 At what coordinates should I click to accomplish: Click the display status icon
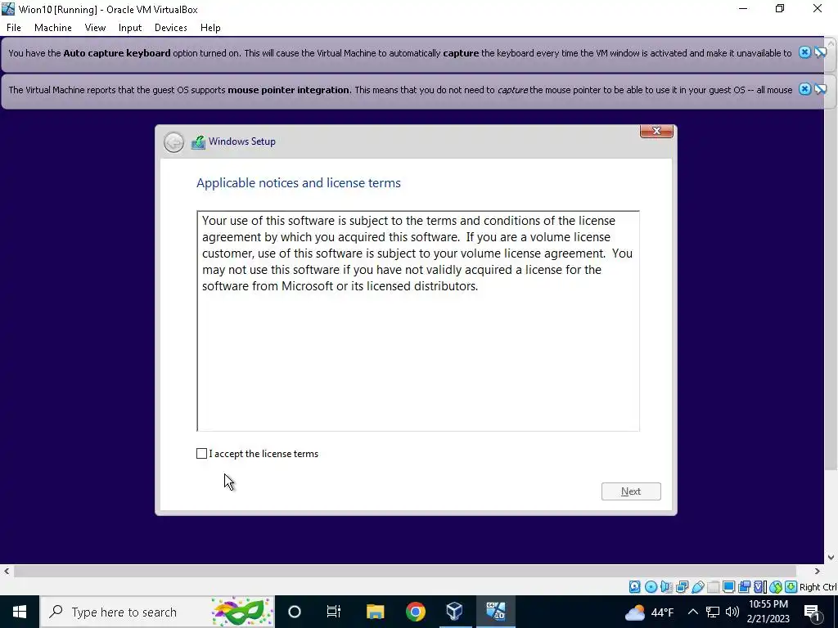[728, 587]
